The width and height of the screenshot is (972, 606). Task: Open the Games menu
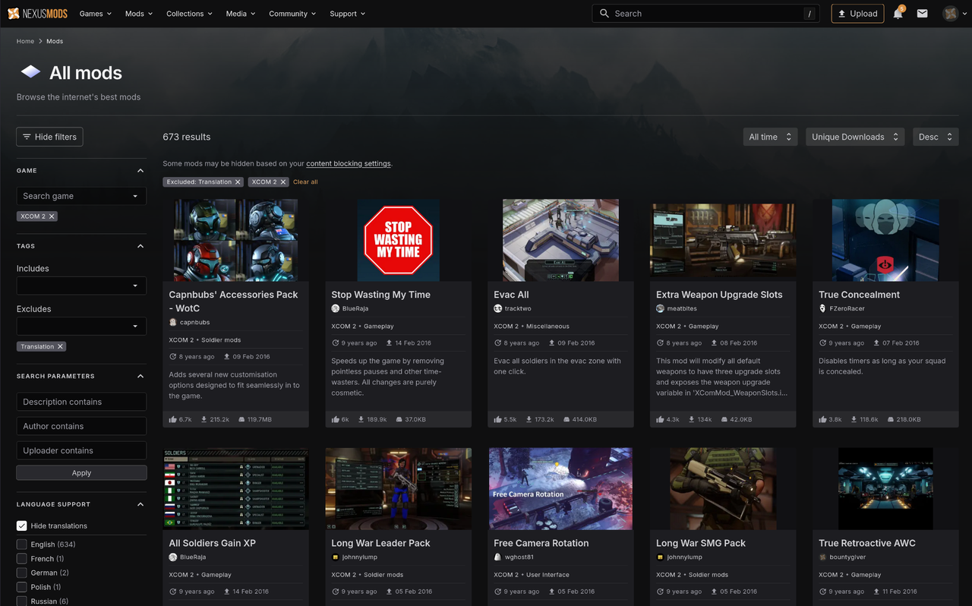click(x=96, y=14)
